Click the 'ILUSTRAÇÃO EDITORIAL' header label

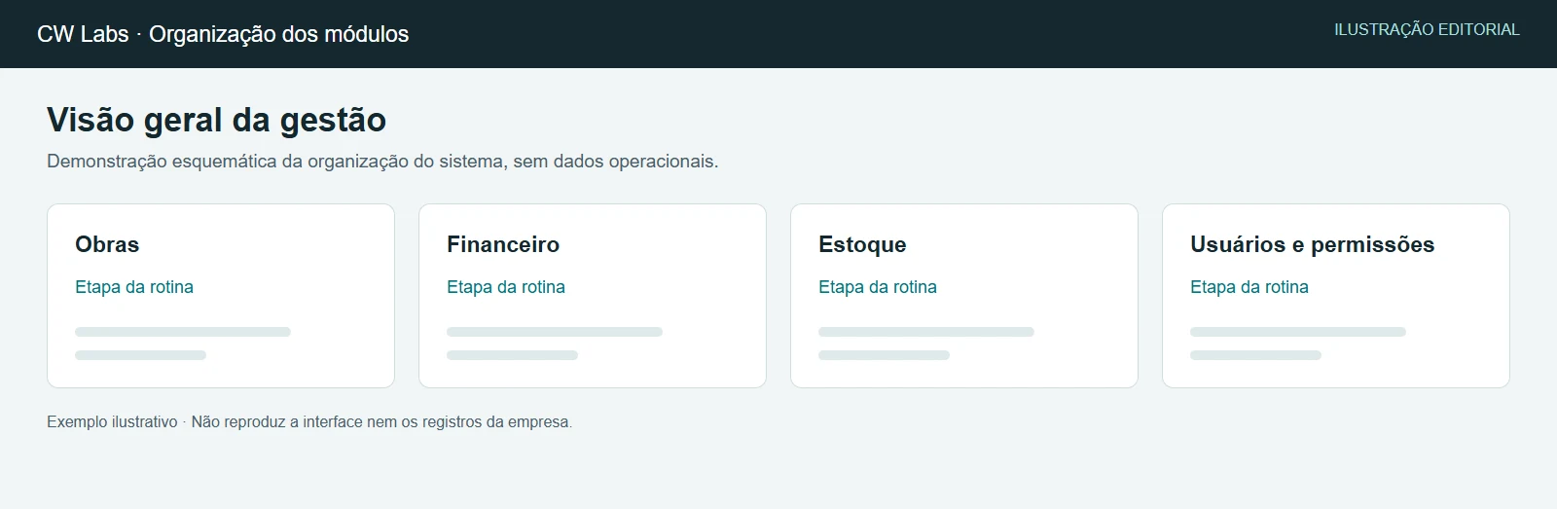[x=1427, y=29]
